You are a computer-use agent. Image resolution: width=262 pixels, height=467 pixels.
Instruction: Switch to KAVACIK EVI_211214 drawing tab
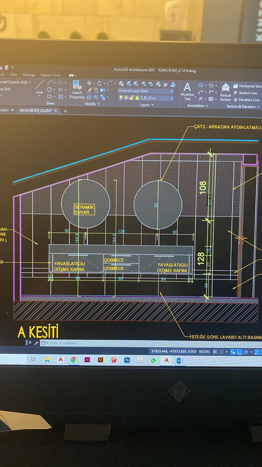pyautogui.click(x=36, y=111)
